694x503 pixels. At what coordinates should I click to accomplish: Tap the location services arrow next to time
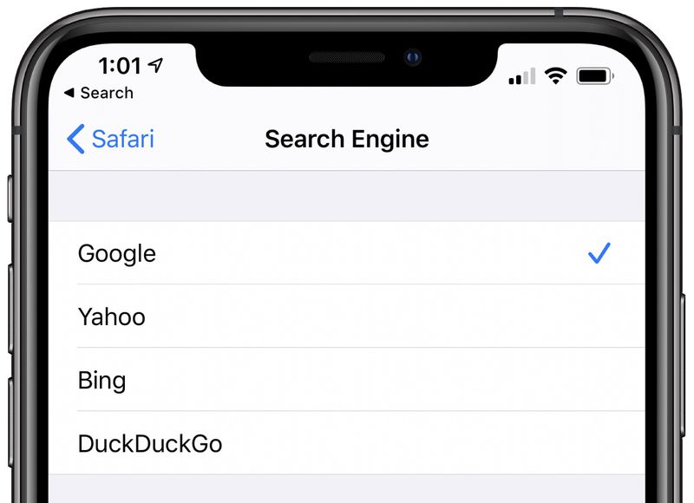pyautogui.click(x=156, y=65)
